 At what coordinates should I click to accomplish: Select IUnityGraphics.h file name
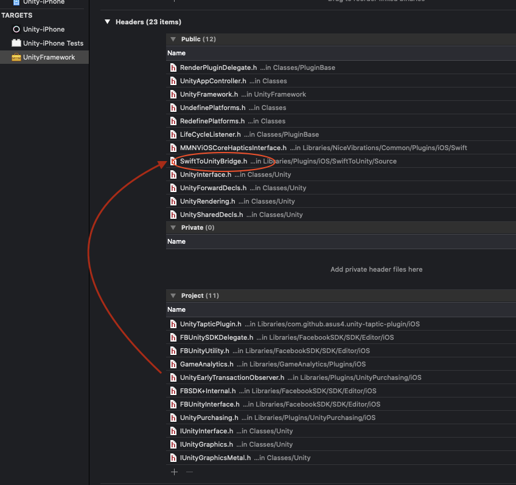pos(206,444)
